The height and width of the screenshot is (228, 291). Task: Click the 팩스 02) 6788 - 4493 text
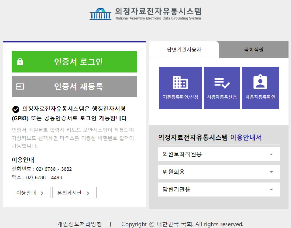[x=37, y=178]
